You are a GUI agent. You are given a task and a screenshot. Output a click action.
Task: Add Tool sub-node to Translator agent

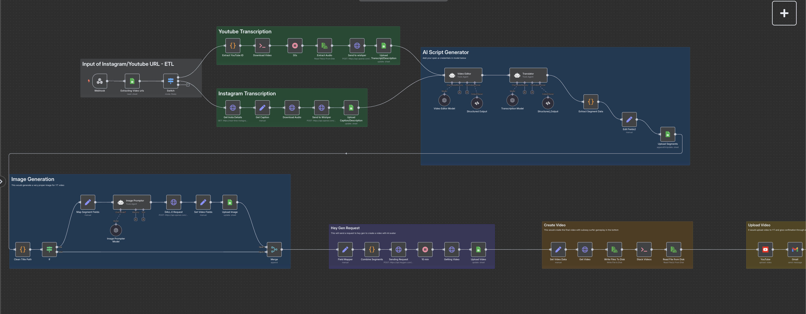532,92
